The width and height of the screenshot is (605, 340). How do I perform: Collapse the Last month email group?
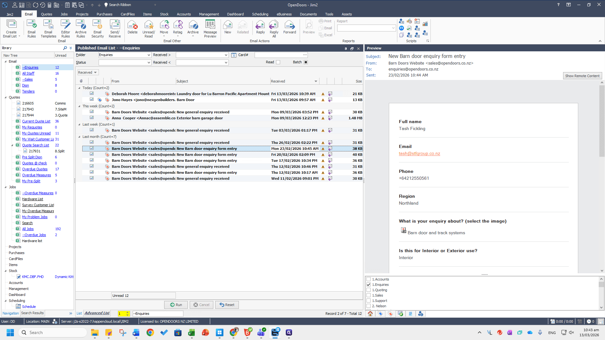pyautogui.click(x=79, y=137)
